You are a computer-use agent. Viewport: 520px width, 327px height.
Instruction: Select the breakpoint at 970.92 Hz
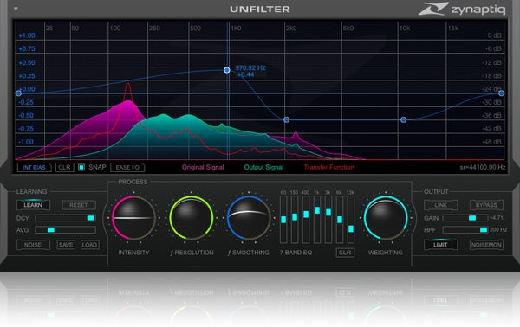[x=227, y=70]
